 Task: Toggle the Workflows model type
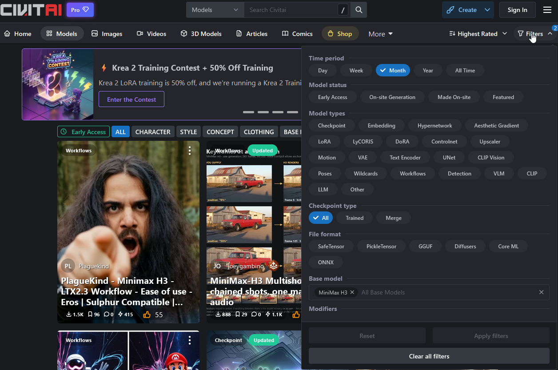tap(413, 173)
